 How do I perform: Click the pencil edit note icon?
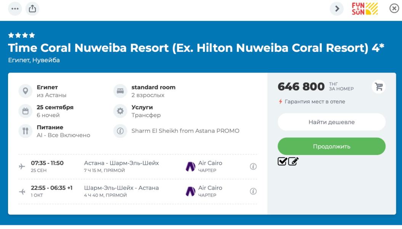(x=293, y=161)
